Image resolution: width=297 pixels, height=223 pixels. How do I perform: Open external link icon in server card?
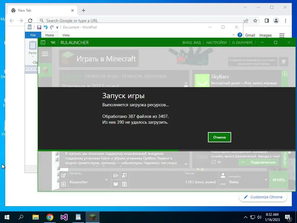213,162
